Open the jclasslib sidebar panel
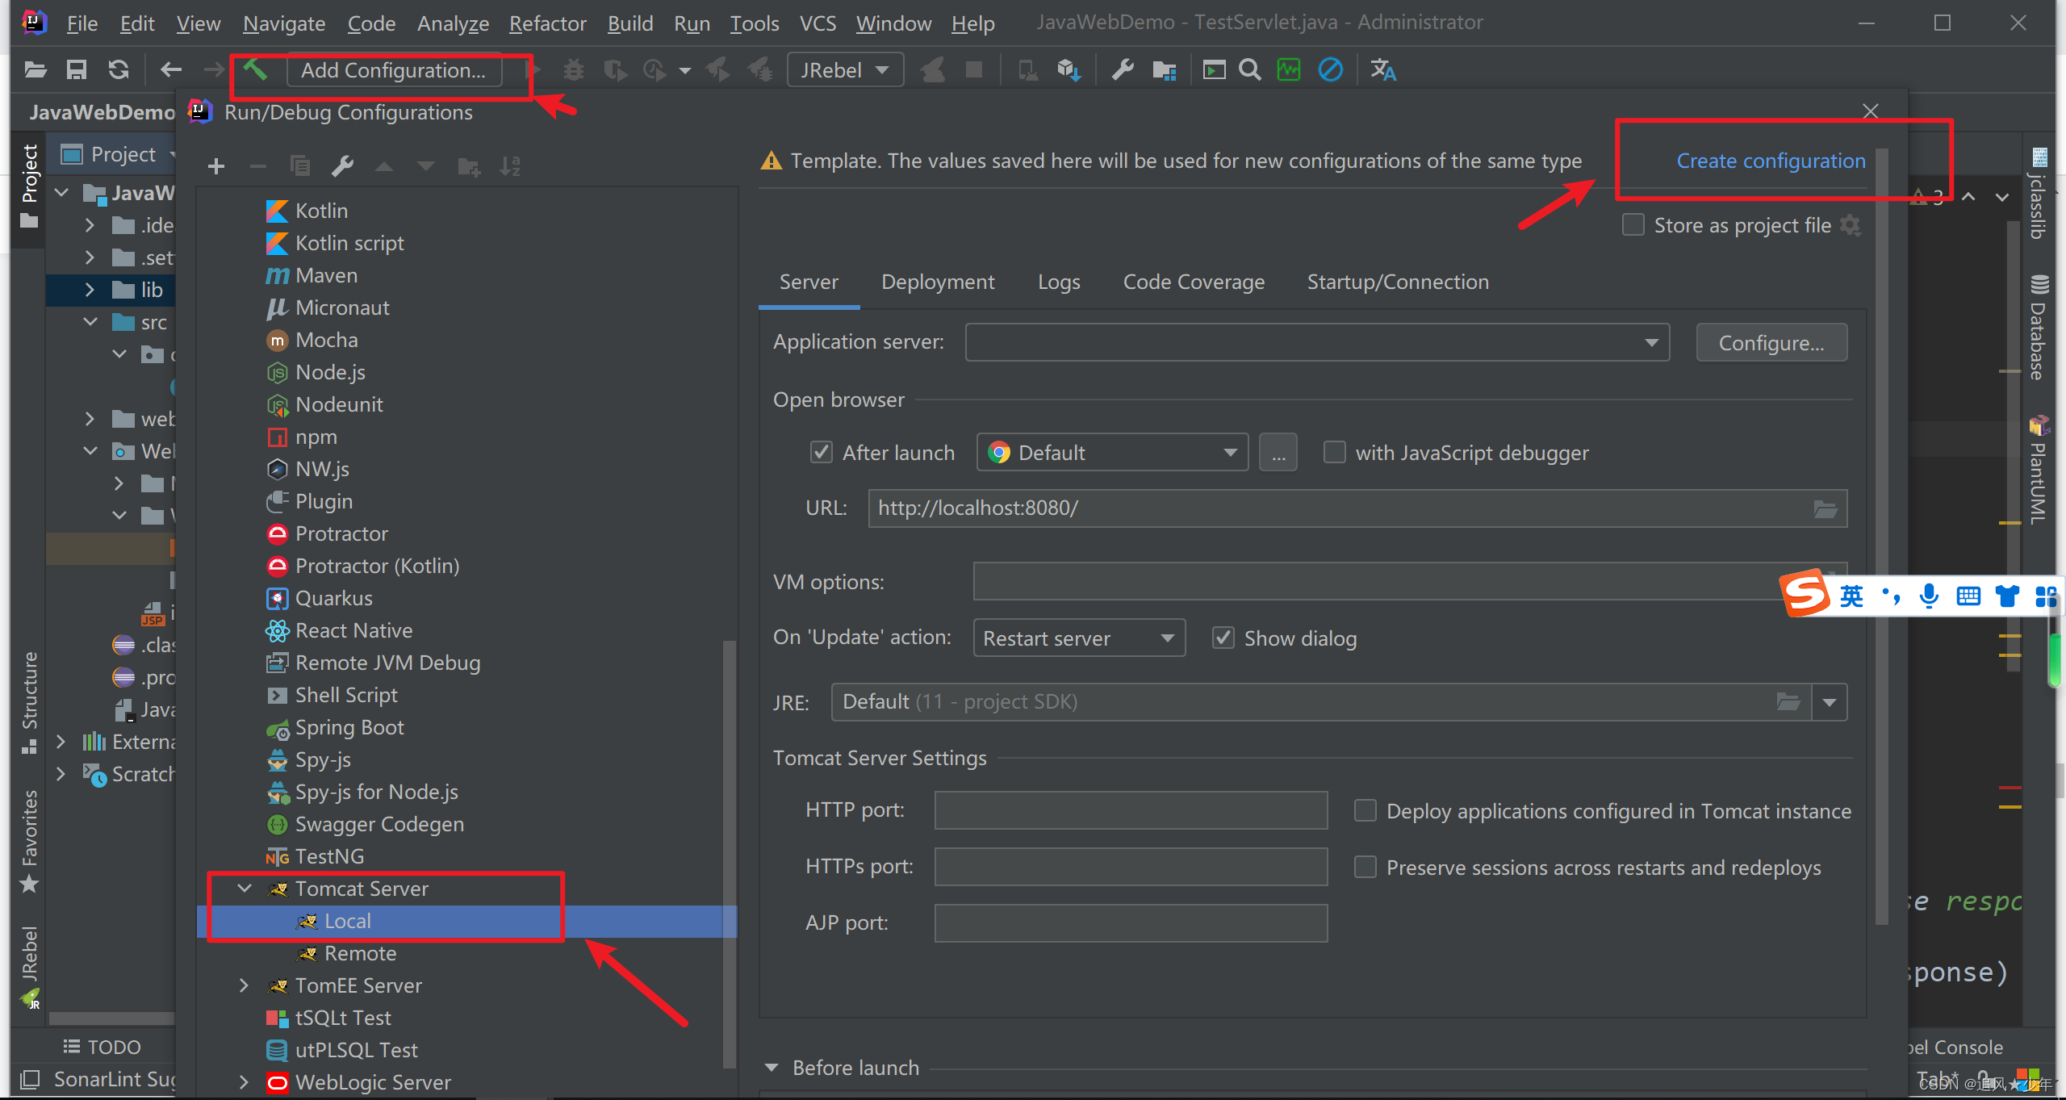This screenshot has height=1100, width=2066. click(x=2039, y=194)
